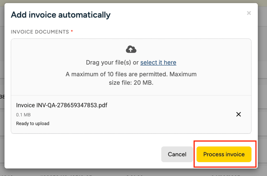Click the maximum of 10 files notice
This screenshot has width=267, height=176.
[120, 74]
